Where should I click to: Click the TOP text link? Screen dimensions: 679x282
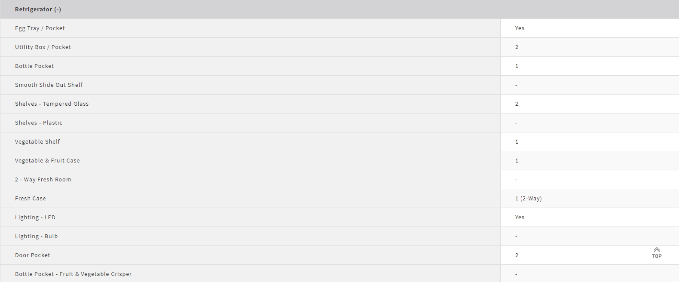coord(656,256)
